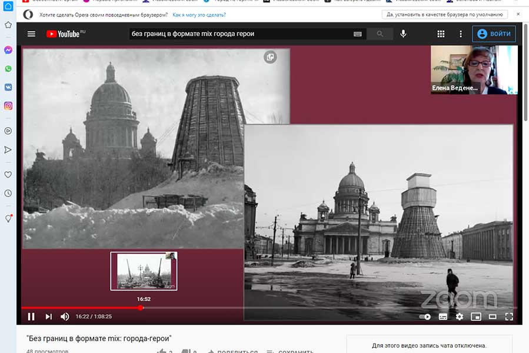Screen dimensions: 529x353
Task: Set Opera as the default browser
Action: point(445,15)
